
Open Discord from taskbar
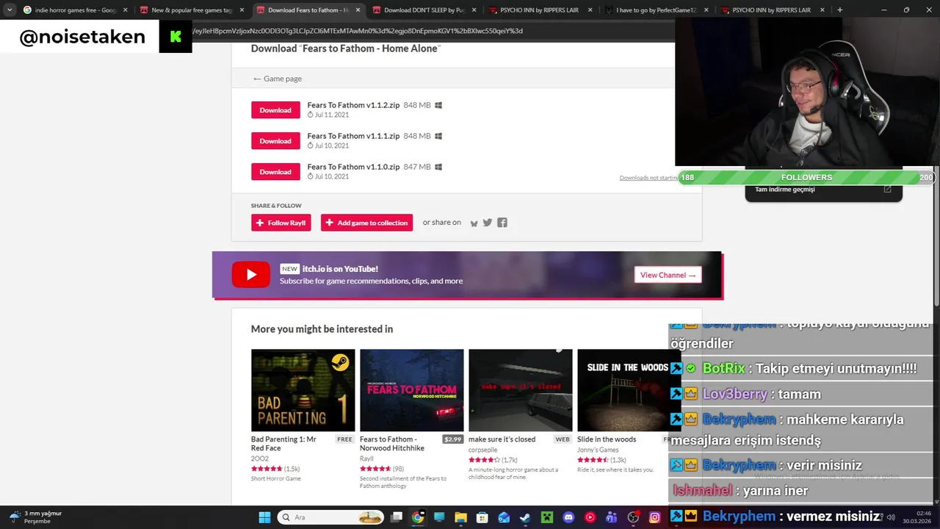[568, 517]
